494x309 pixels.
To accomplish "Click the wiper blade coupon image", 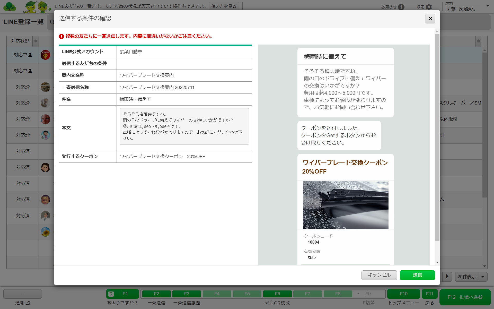I will [x=346, y=205].
